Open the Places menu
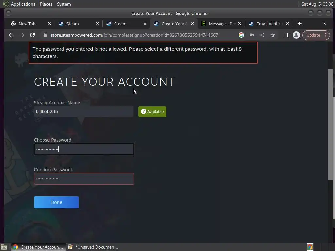Viewport: 335px width, 251px height. (x=46, y=4)
